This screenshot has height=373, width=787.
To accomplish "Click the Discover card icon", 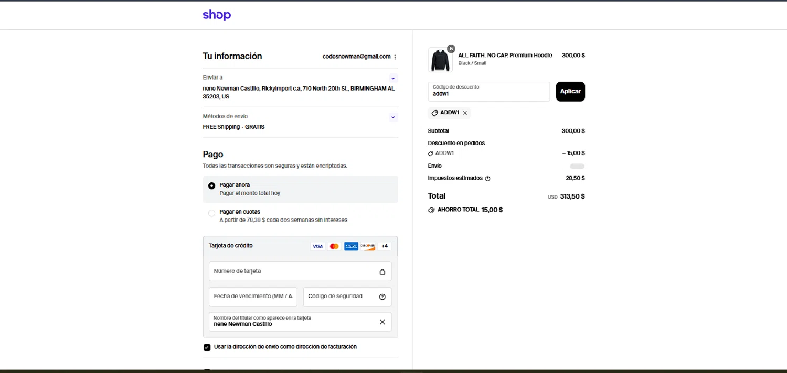I will [368, 246].
